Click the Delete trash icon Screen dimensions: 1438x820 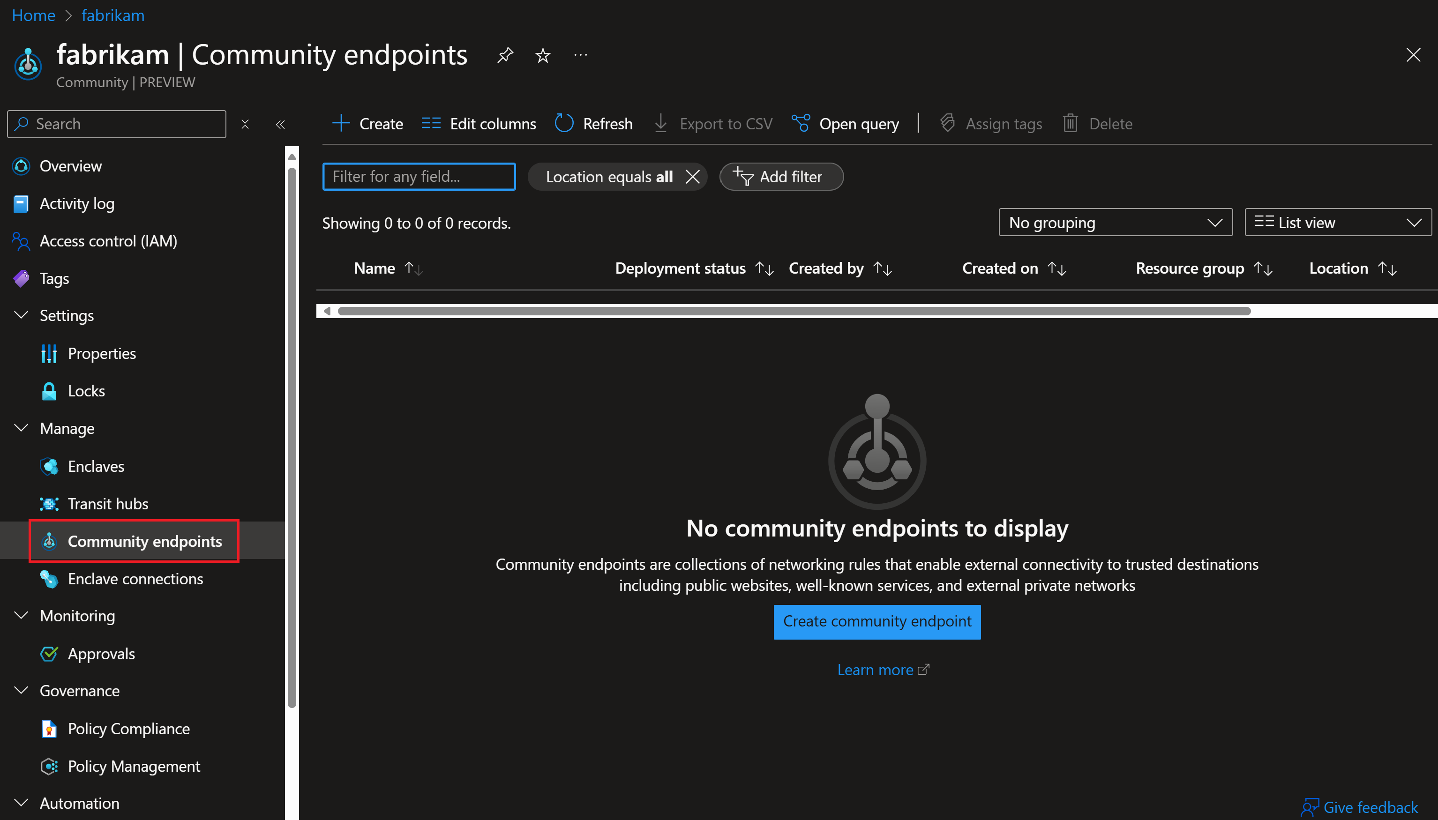[1070, 123]
